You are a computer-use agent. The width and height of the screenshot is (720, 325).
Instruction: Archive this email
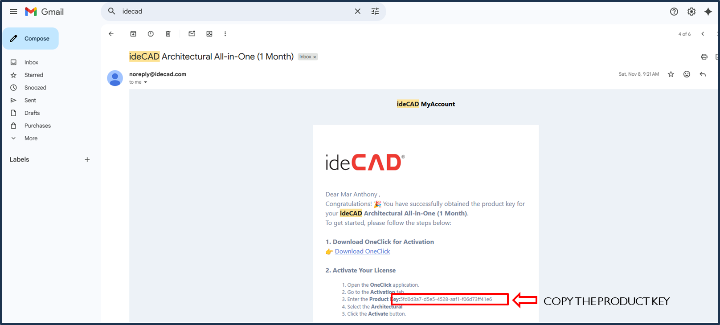pyautogui.click(x=133, y=34)
